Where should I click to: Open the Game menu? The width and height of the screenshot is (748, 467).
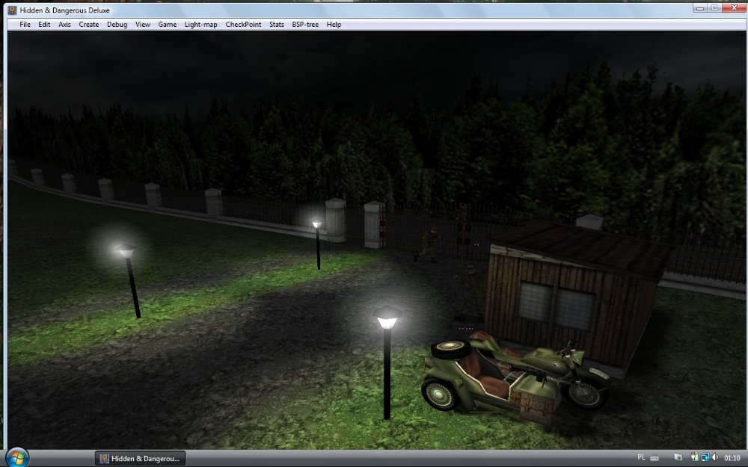coord(168,25)
